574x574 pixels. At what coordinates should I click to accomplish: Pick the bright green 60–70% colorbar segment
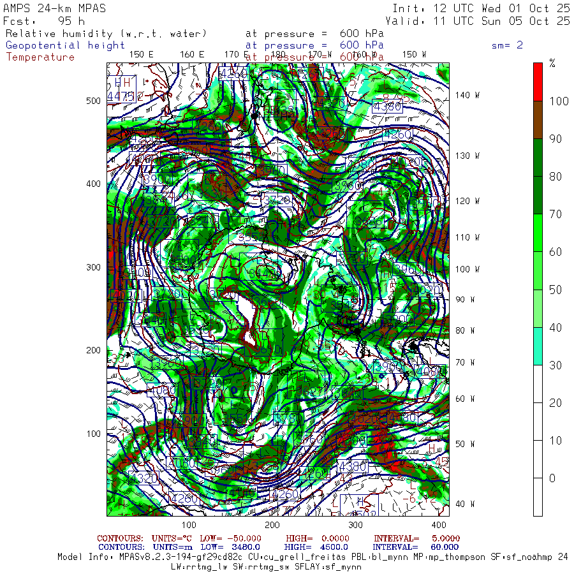[x=538, y=233]
